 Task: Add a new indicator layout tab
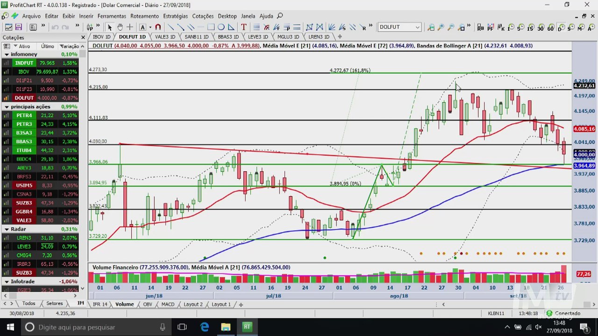click(241, 304)
